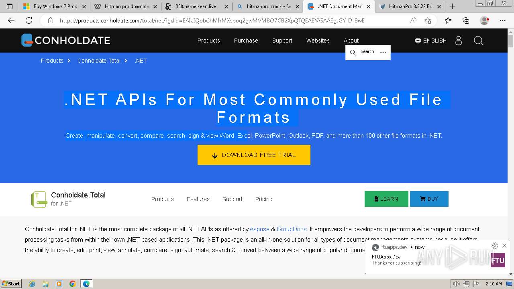Screen dimensions: 514x289
Task: Open File Explorer from taskbar
Action: [45, 284]
